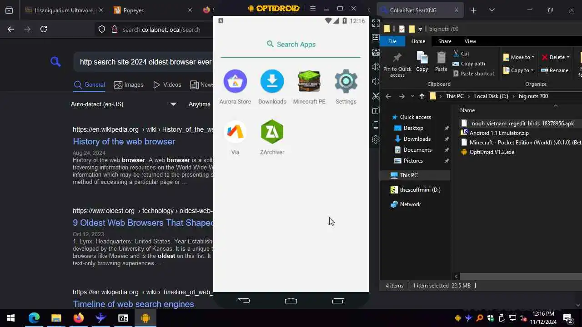Open Timeline of web search engines result

(x=133, y=304)
